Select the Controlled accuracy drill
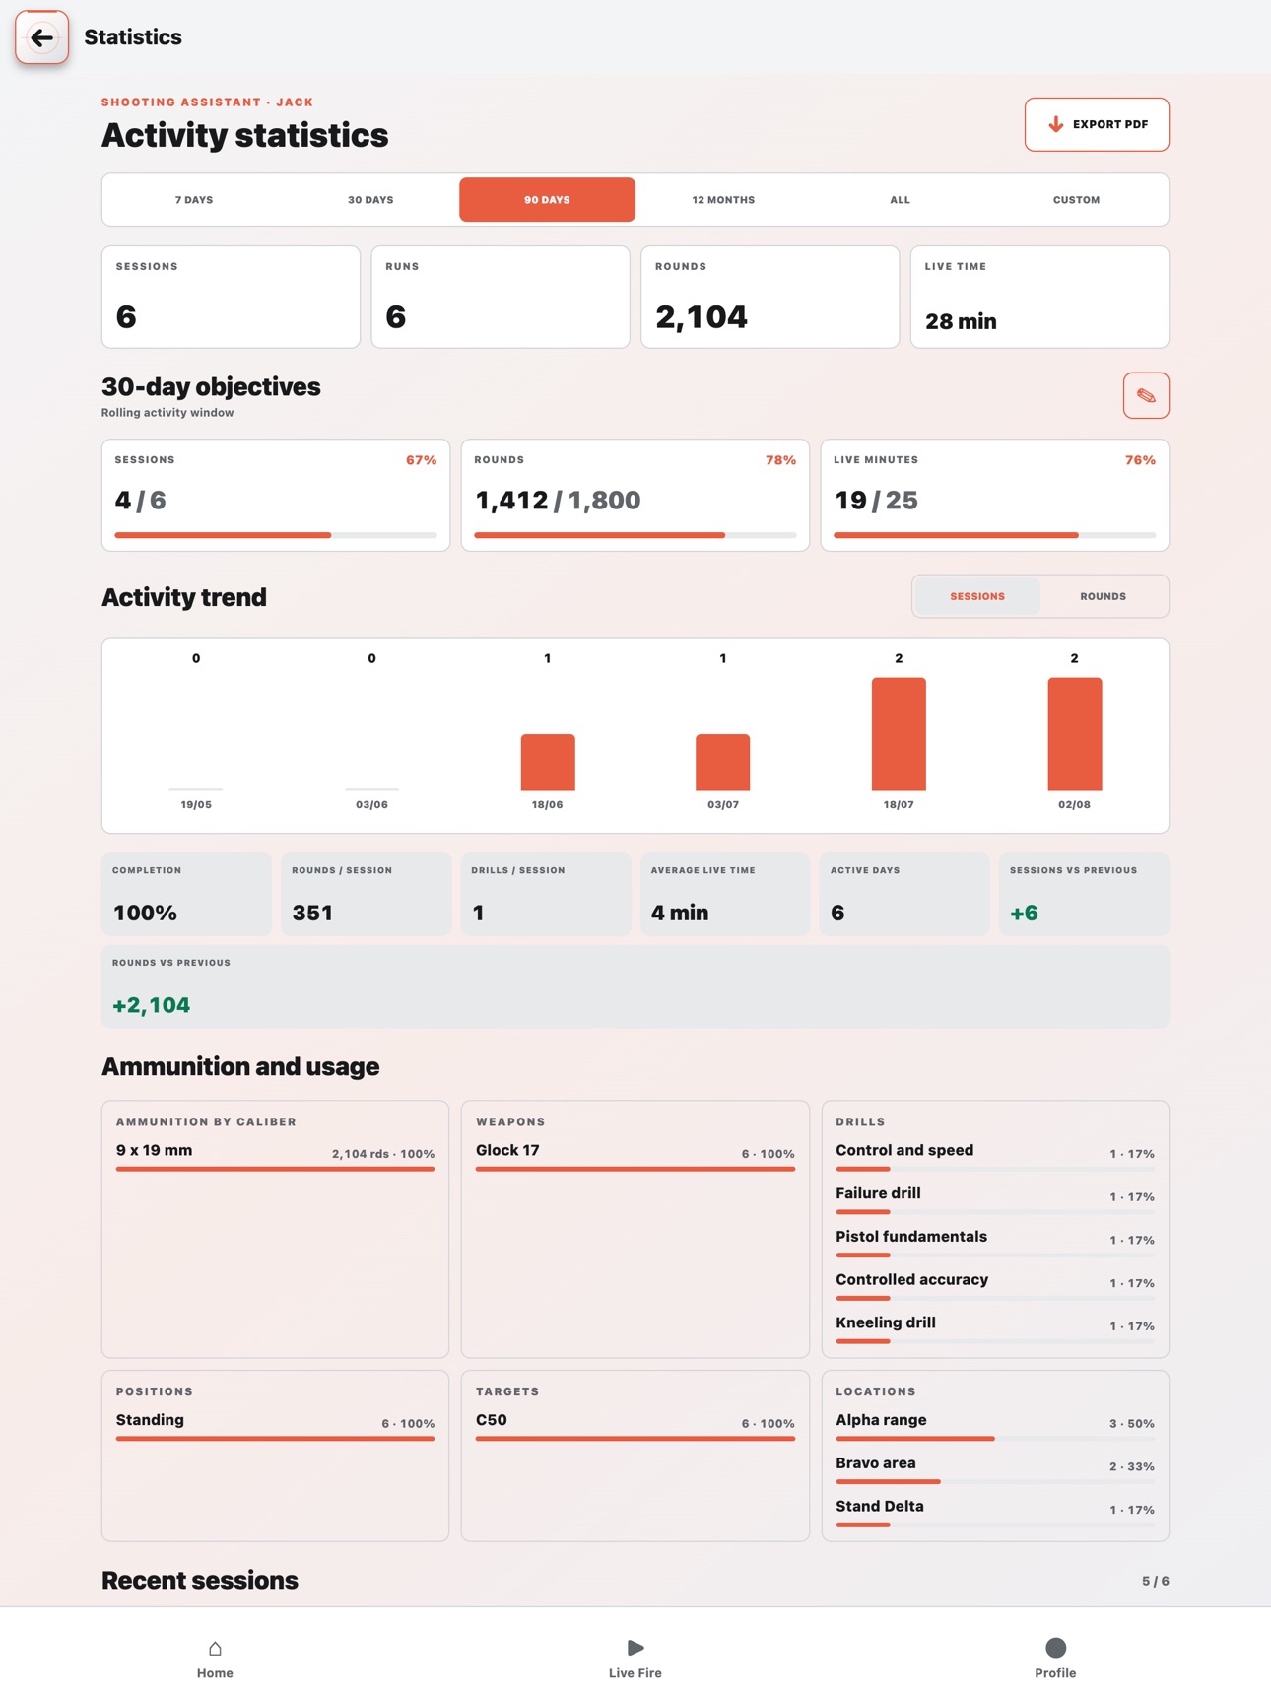Viewport: 1271px width, 1695px height. 995,1285
